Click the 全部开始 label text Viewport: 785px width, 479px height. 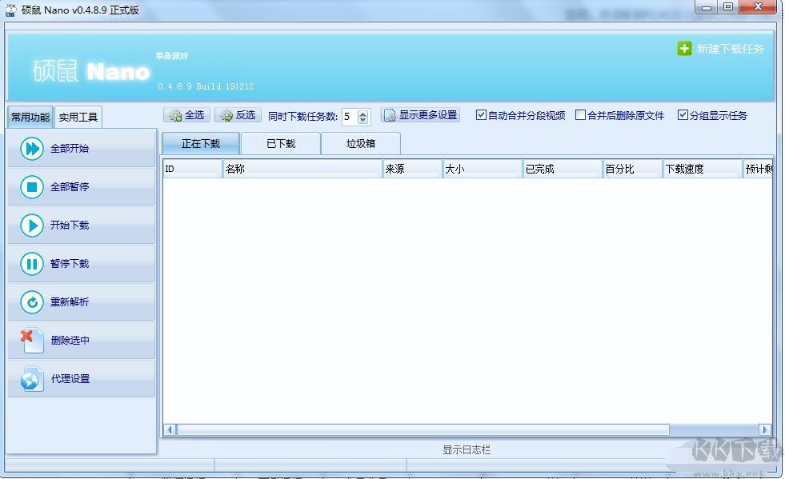(x=70, y=149)
